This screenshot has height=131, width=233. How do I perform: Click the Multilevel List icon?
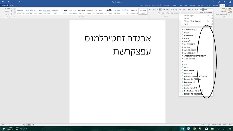pyautogui.click(x=172, y=10)
